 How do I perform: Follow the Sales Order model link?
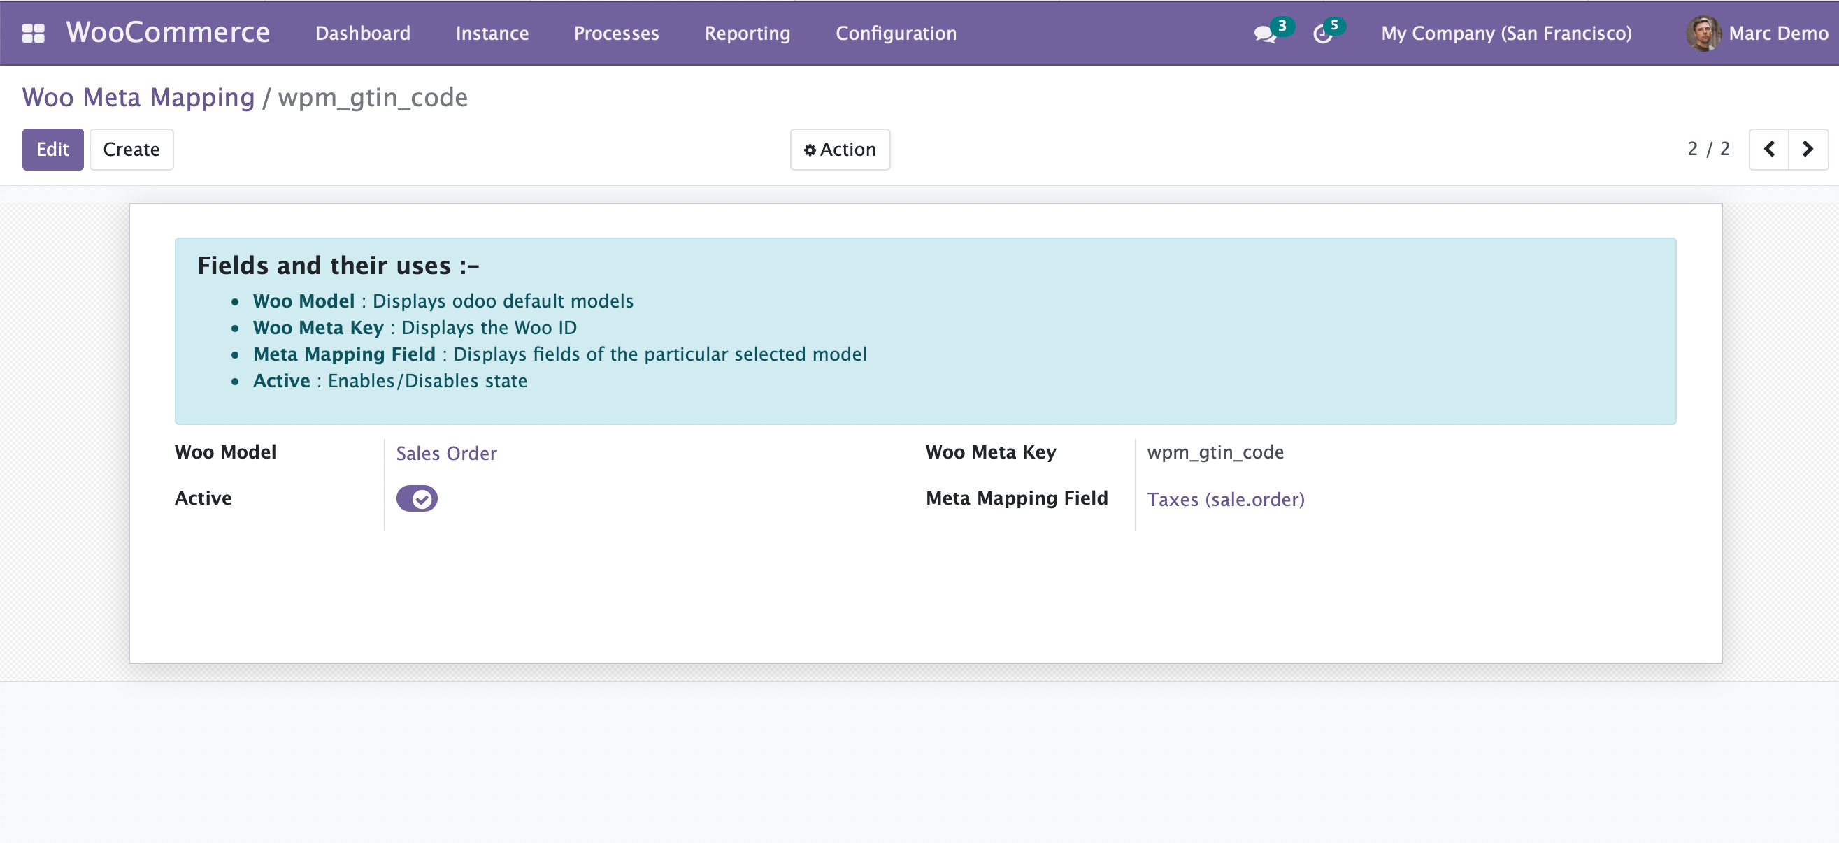pos(446,453)
